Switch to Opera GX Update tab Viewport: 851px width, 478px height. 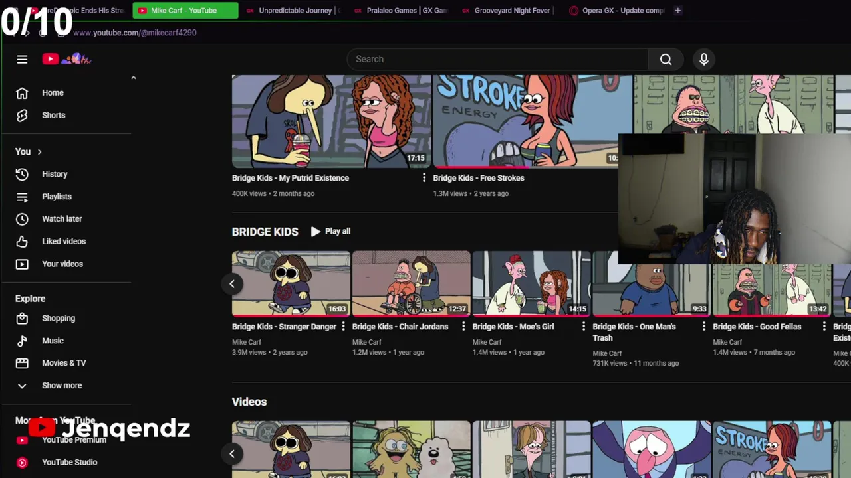[x=617, y=11]
